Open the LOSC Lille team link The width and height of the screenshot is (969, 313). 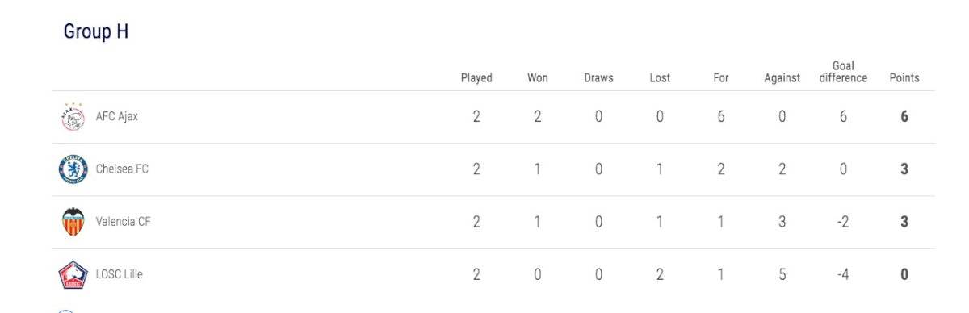(119, 274)
